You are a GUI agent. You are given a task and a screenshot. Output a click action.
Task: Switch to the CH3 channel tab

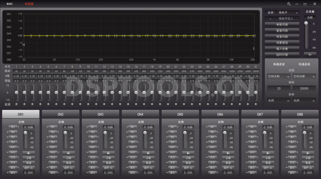[101, 114]
